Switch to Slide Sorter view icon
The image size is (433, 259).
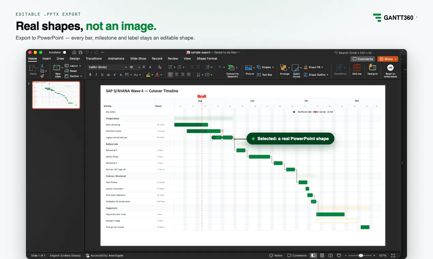tap(322, 256)
